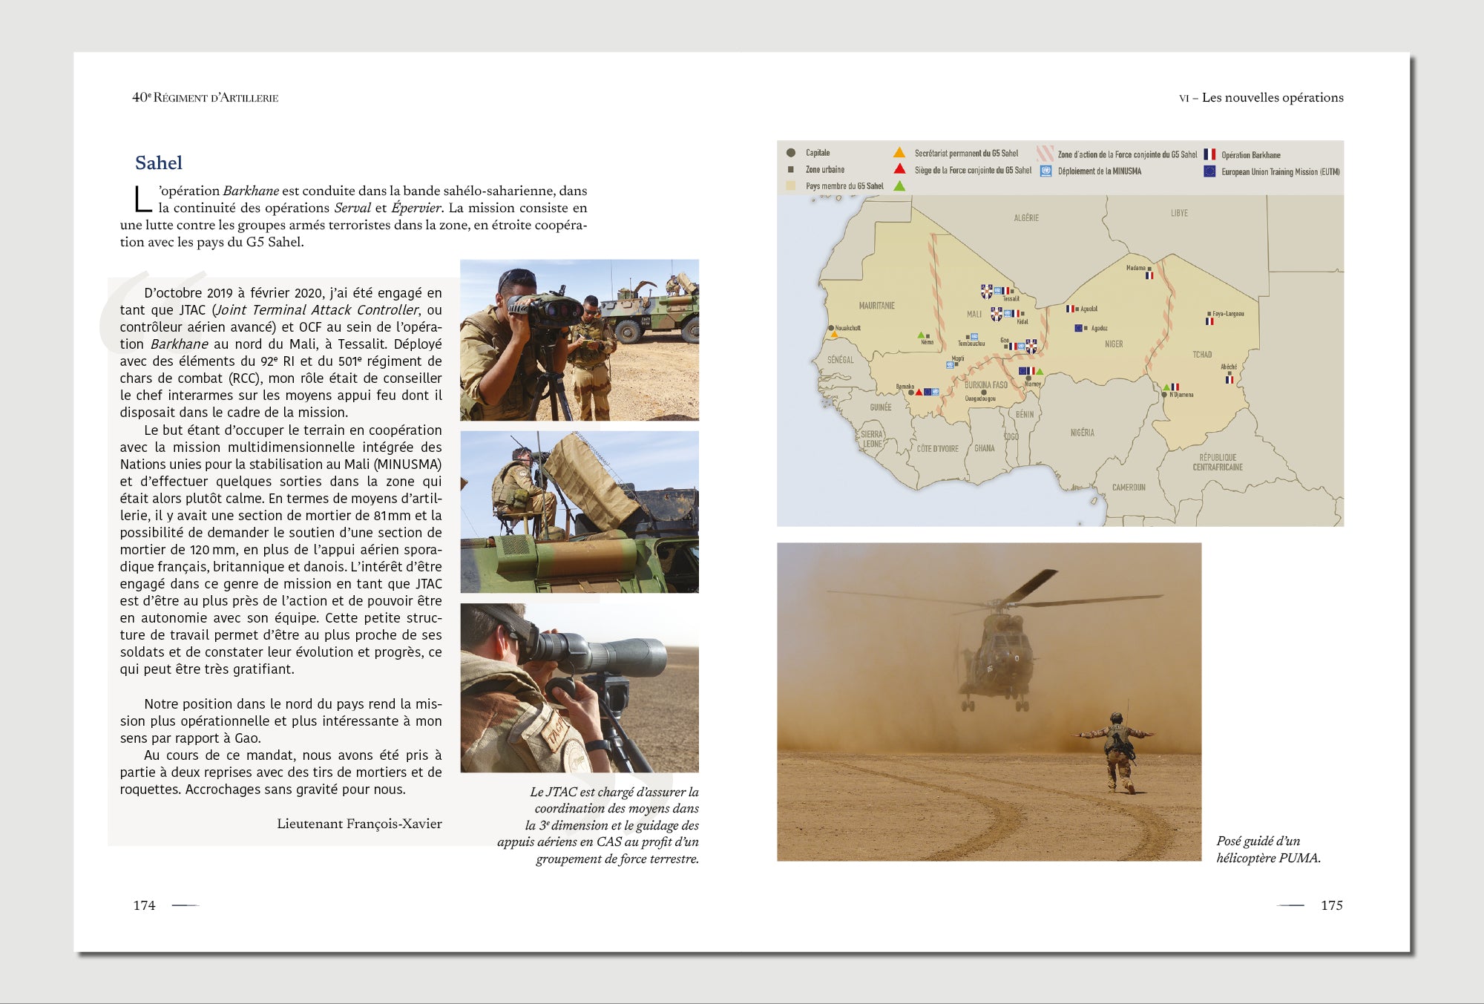Viewport: 1484px width, 1004px height.
Task: Click the MINUSMA UN emblem in legend
Action: pyautogui.click(x=1045, y=171)
